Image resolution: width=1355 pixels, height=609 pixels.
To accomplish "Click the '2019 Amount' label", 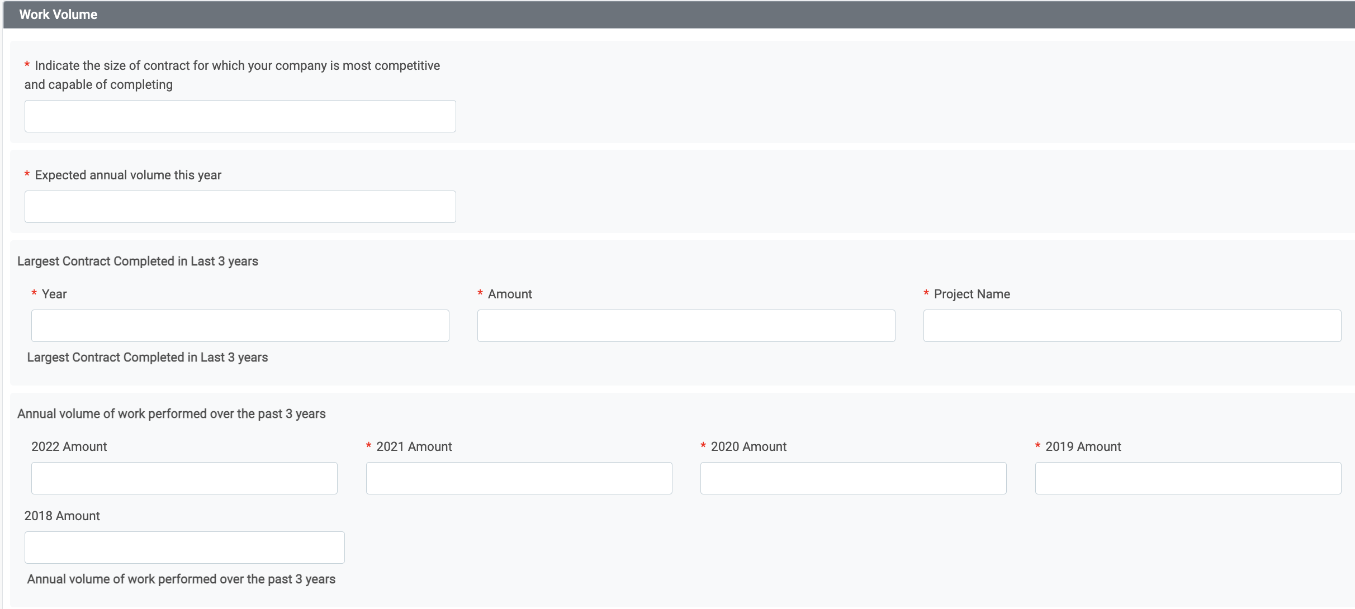I will [x=1083, y=446].
